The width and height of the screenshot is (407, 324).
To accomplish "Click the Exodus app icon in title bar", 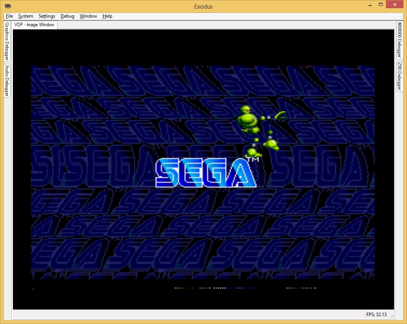I will pos(8,6).
